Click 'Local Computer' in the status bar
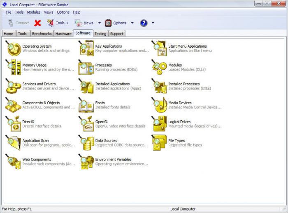Image resolution: width=288 pixels, height=213 pixels. point(183,209)
